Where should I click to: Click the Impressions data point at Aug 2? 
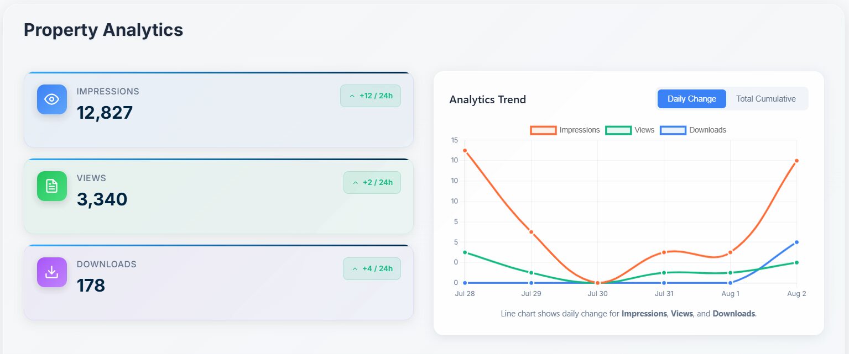[x=796, y=161]
